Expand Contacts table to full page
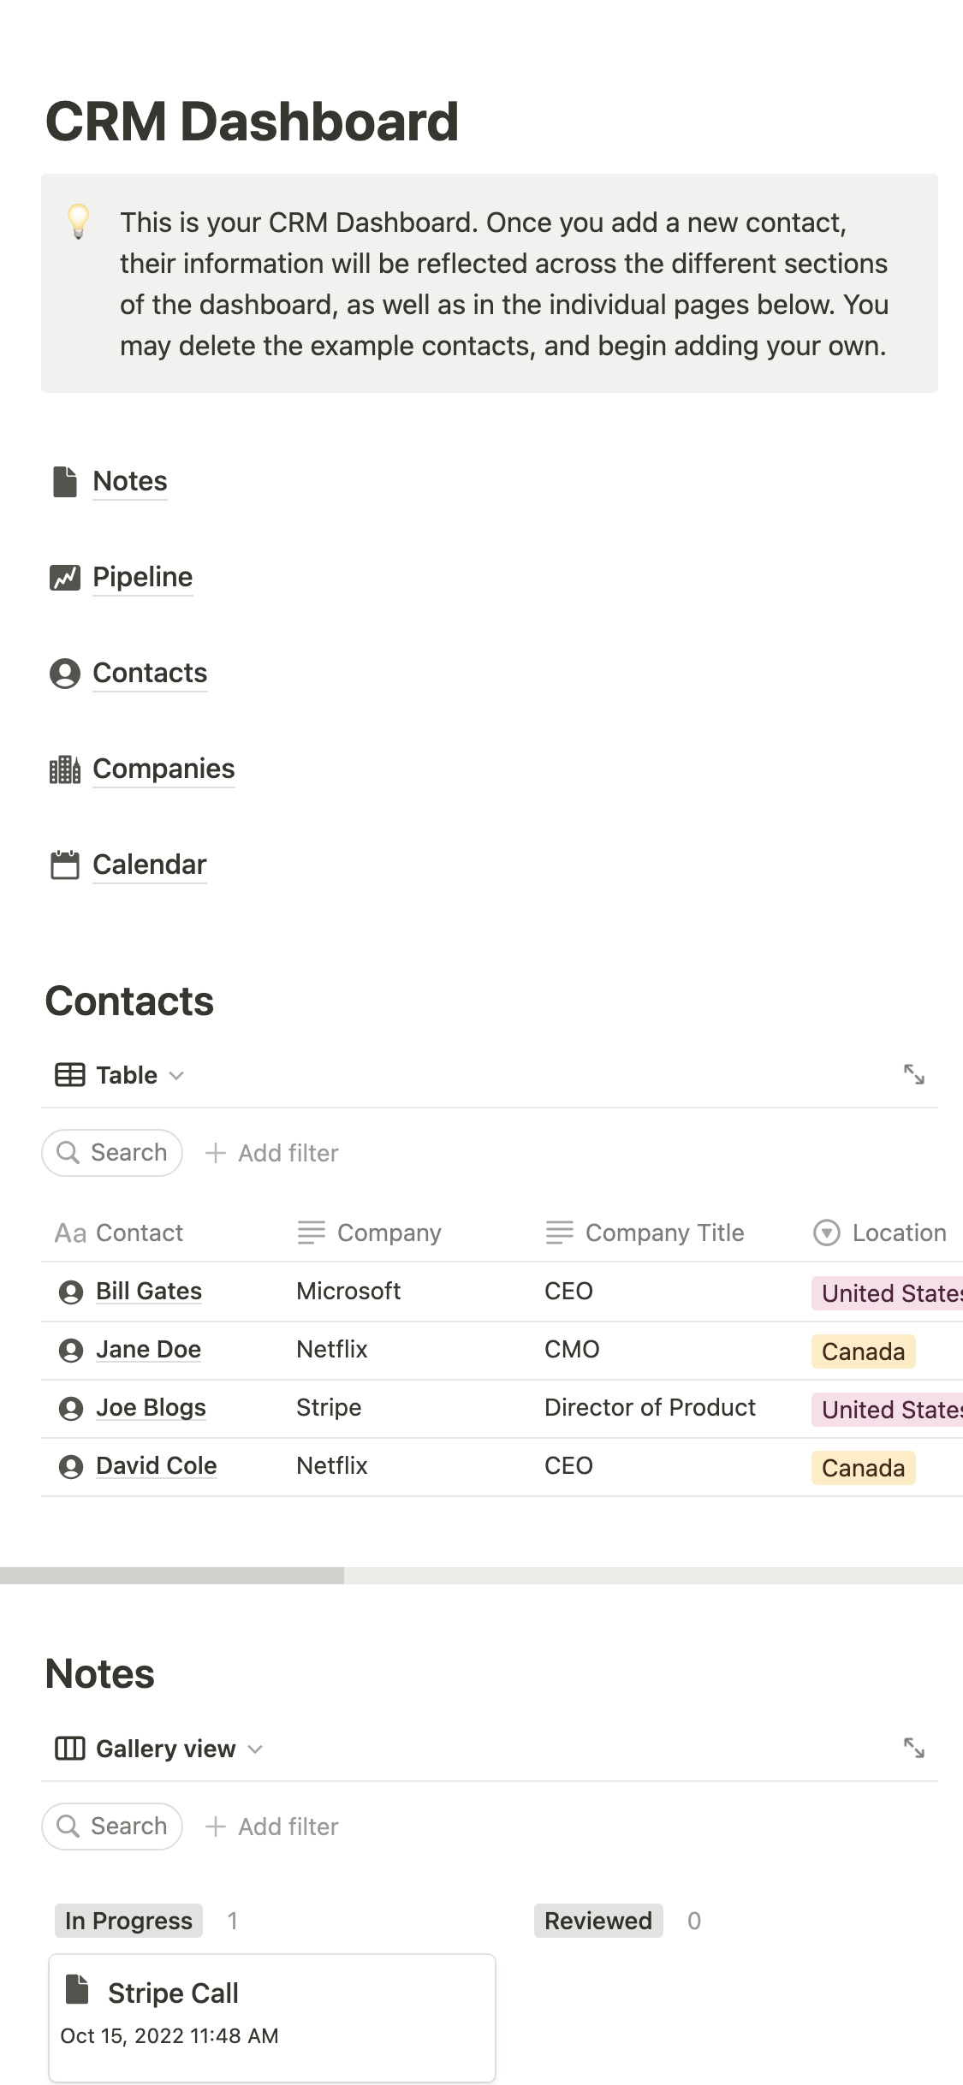Image resolution: width=963 pixels, height=2085 pixels. [913, 1074]
